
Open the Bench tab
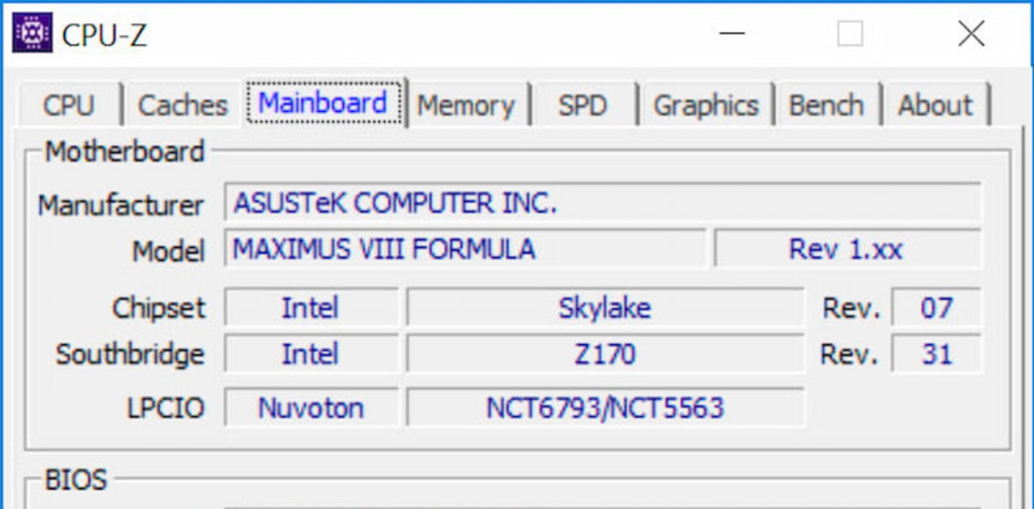tap(825, 105)
